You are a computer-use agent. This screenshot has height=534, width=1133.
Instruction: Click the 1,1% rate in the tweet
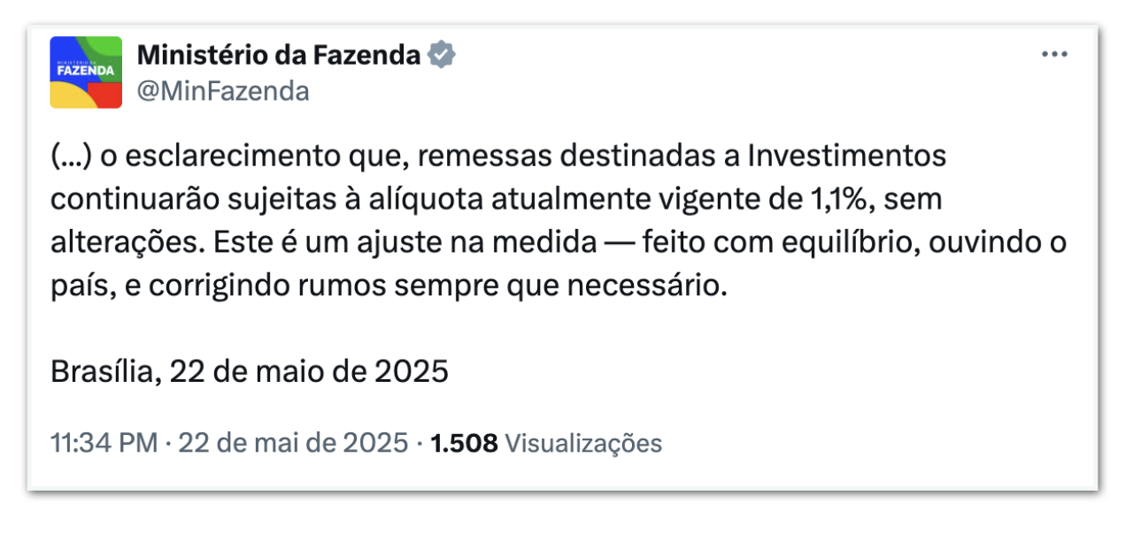[x=841, y=201]
